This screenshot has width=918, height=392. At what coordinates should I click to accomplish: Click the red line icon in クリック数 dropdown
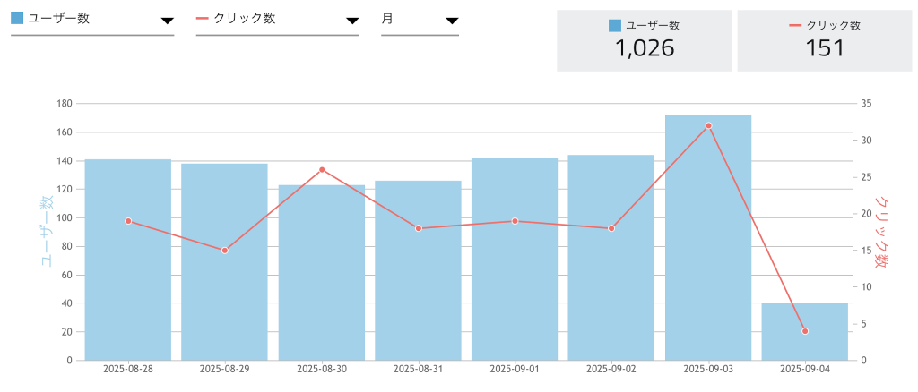(x=203, y=19)
